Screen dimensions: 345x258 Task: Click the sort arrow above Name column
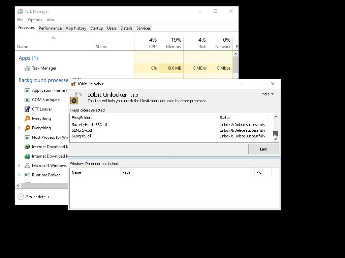tap(53, 38)
